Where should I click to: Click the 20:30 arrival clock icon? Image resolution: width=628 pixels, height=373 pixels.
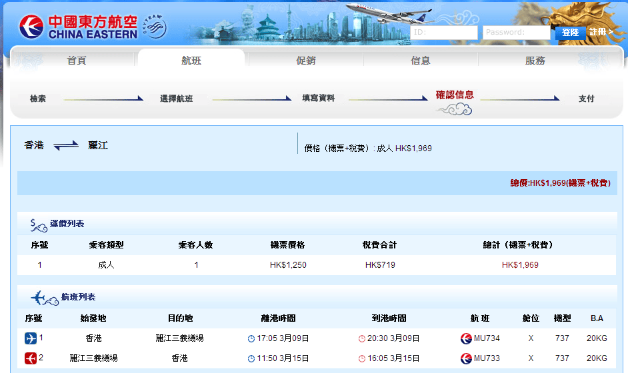pyautogui.click(x=362, y=338)
